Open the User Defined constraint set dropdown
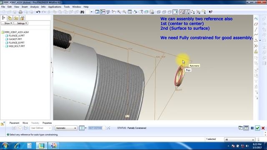 coord(41,128)
